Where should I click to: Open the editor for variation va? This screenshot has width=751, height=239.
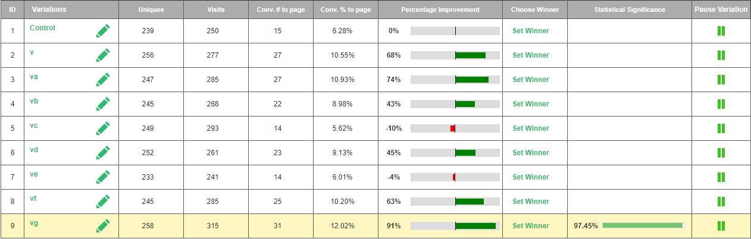point(103,80)
